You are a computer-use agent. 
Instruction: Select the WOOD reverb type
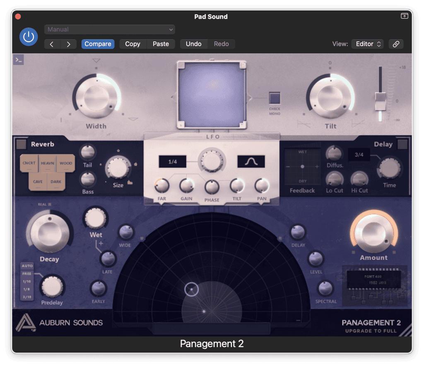[66, 163]
